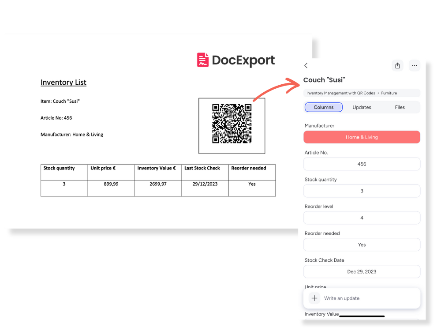Open Inventory Management with QR Codes breadcrumb
Viewport: 441px width, 331px height.
[x=340, y=93]
